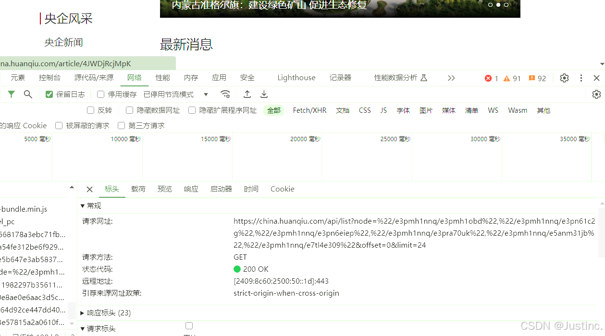Filter requests by Wasm
605x336 pixels.
518,110
